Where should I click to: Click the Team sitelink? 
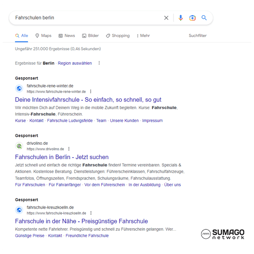[101, 121]
